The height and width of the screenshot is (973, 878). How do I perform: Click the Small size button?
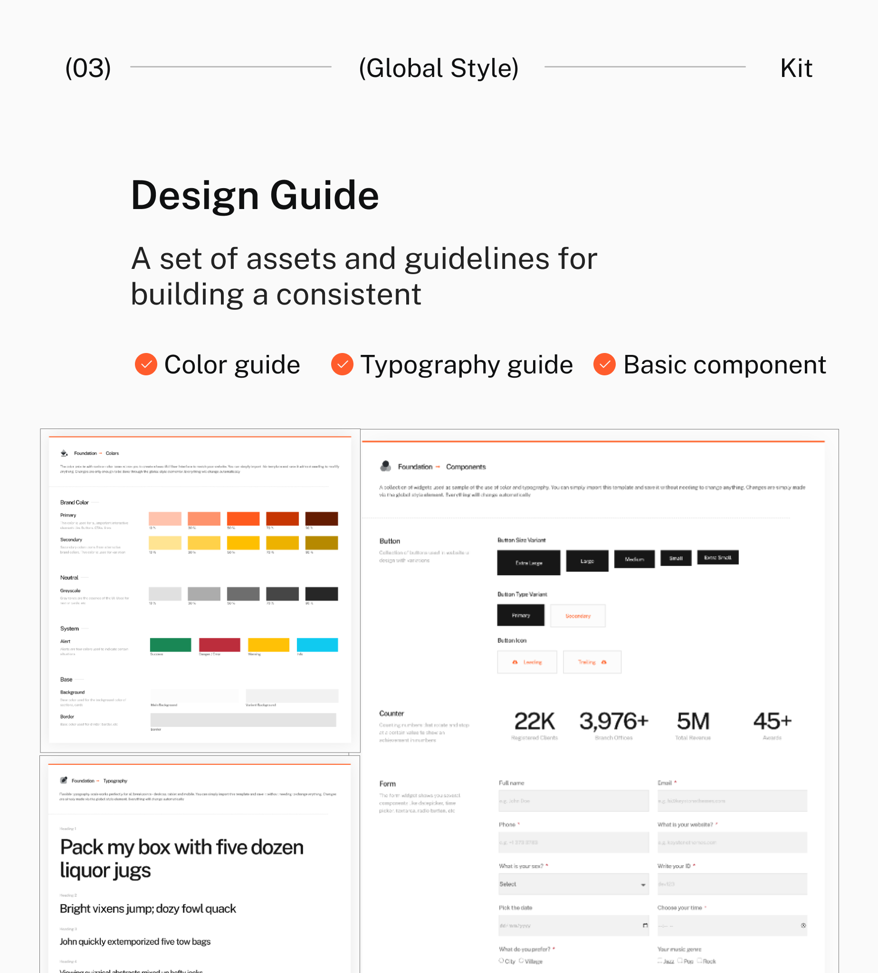tap(676, 558)
